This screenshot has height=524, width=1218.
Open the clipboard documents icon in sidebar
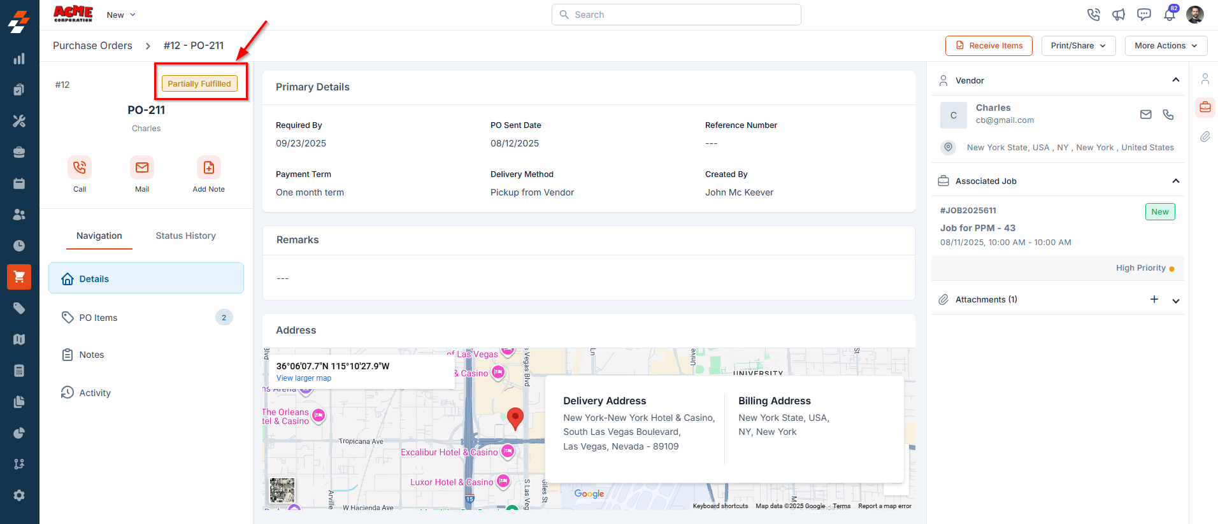click(x=19, y=90)
